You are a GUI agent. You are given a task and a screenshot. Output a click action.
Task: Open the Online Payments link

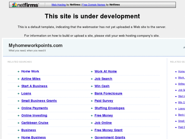pyautogui.click(x=35, y=108)
